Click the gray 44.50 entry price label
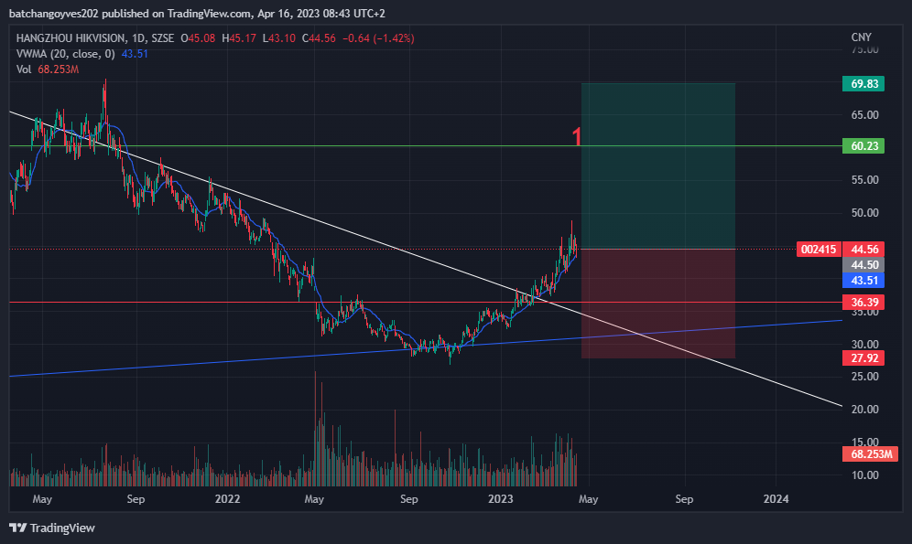The height and width of the screenshot is (544, 912). pos(863,265)
